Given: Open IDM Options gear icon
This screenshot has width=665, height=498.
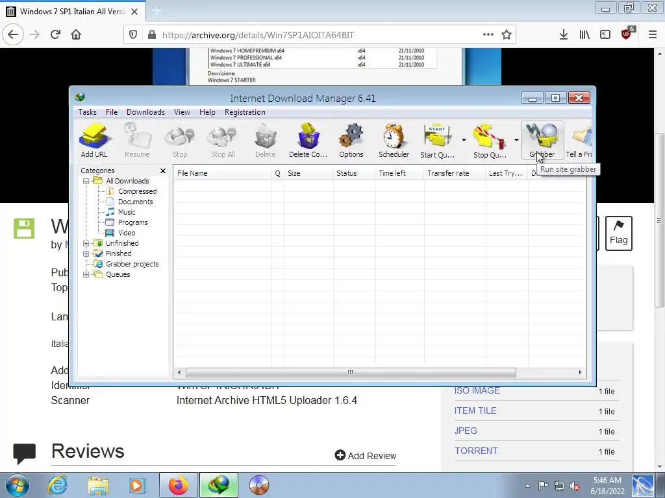Looking at the screenshot, I should point(351,140).
